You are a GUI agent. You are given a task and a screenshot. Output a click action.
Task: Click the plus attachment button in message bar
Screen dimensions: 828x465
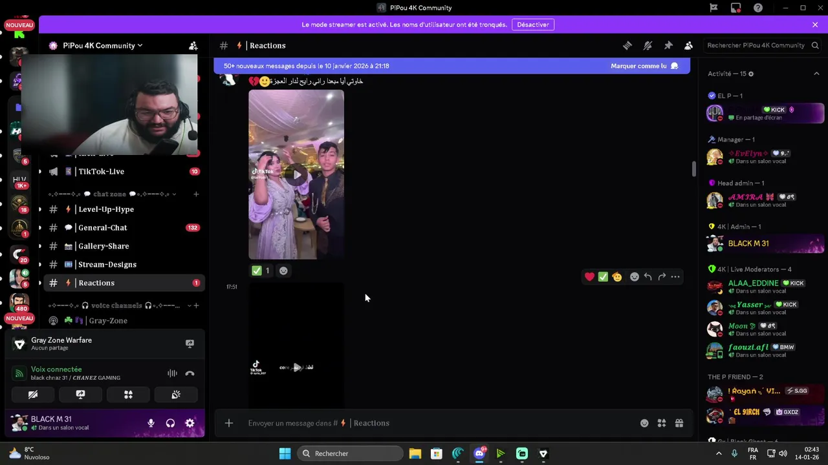(x=228, y=423)
